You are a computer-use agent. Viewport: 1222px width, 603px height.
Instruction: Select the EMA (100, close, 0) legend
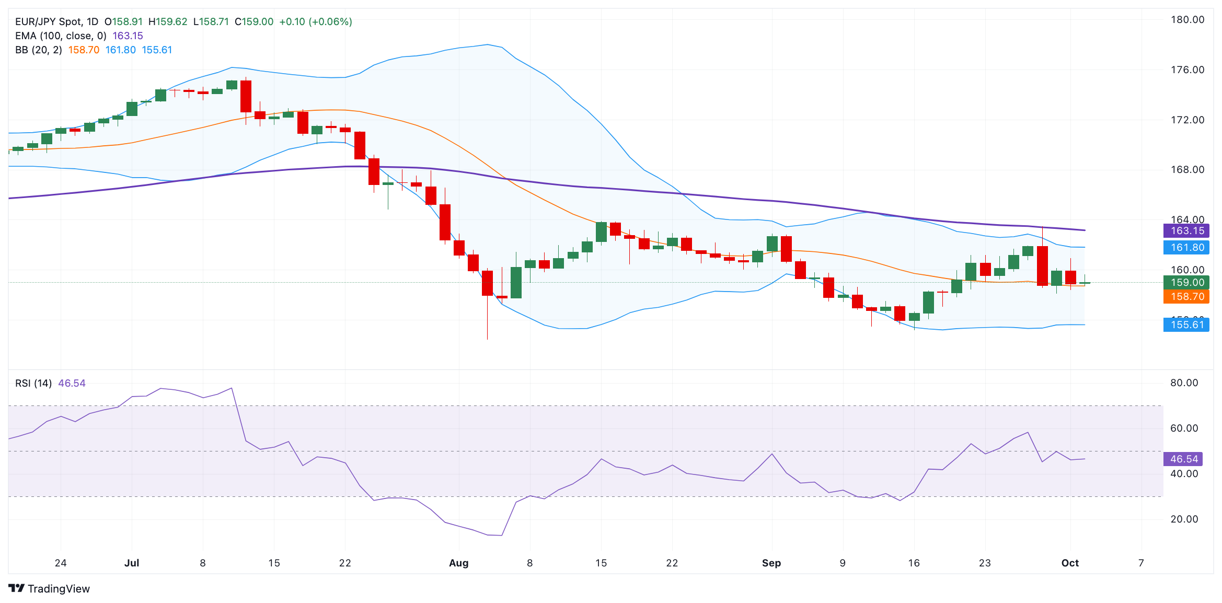point(61,36)
